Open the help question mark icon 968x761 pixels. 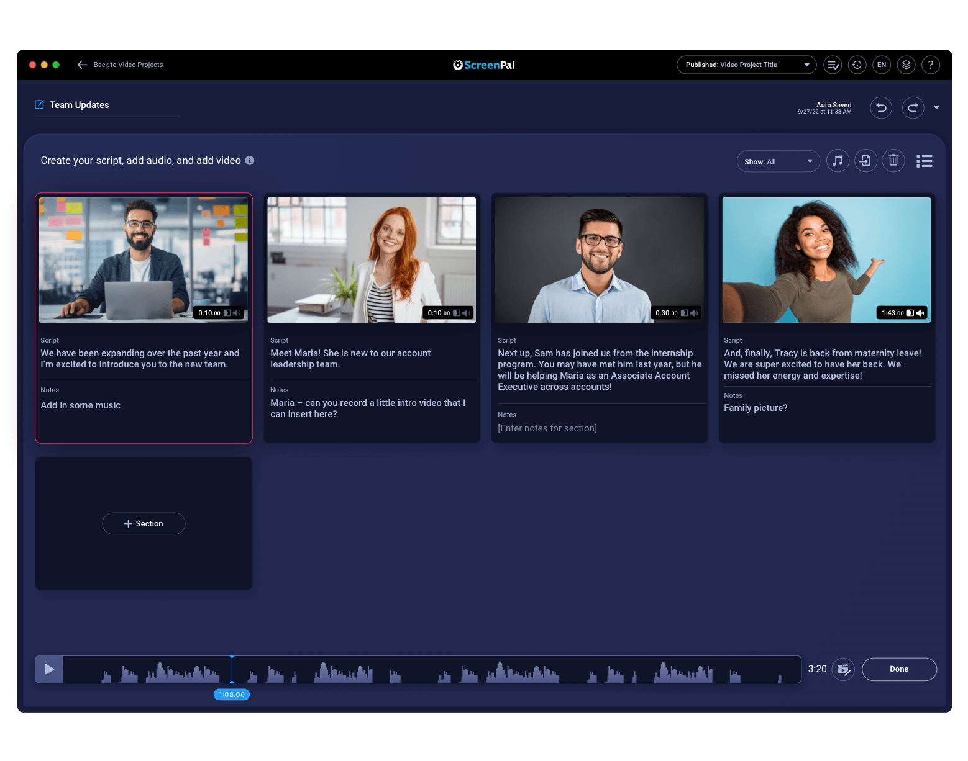tap(930, 65)
